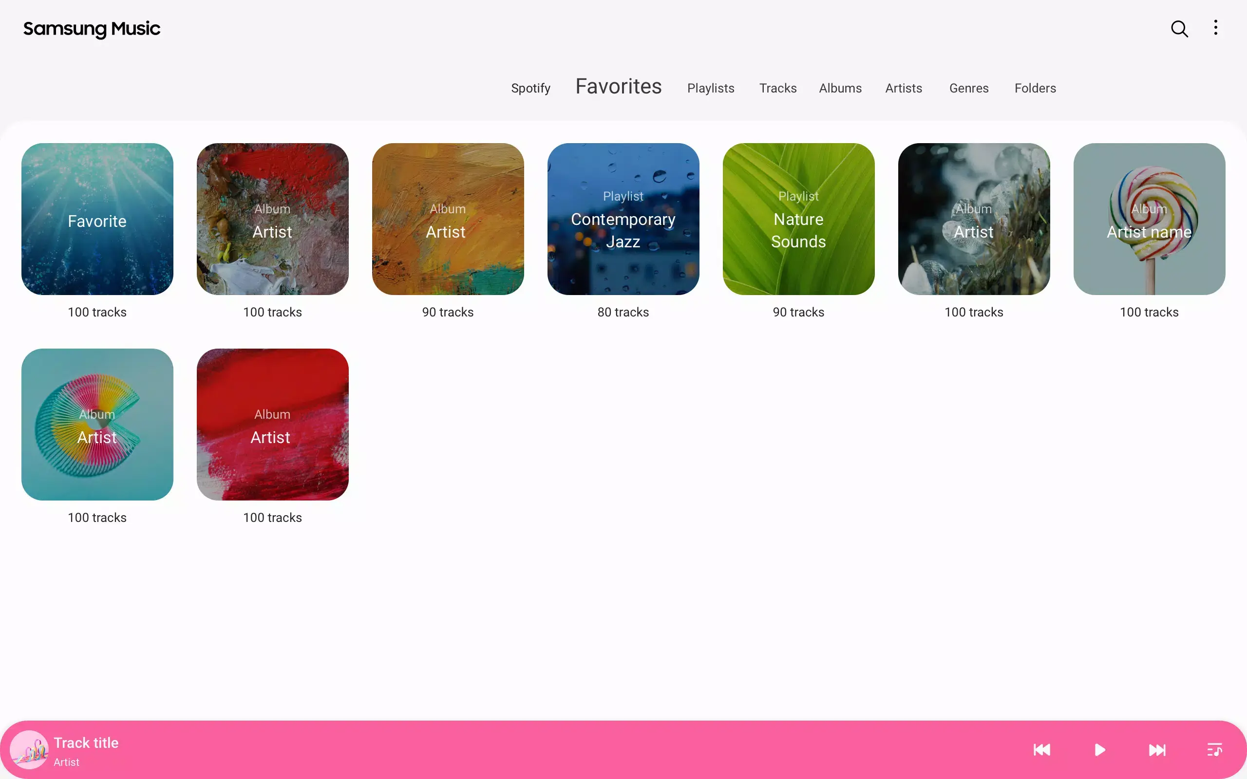Select the Genres tab
The width and height of the screenshot is (1247, 779).
(x=968, y=88)
